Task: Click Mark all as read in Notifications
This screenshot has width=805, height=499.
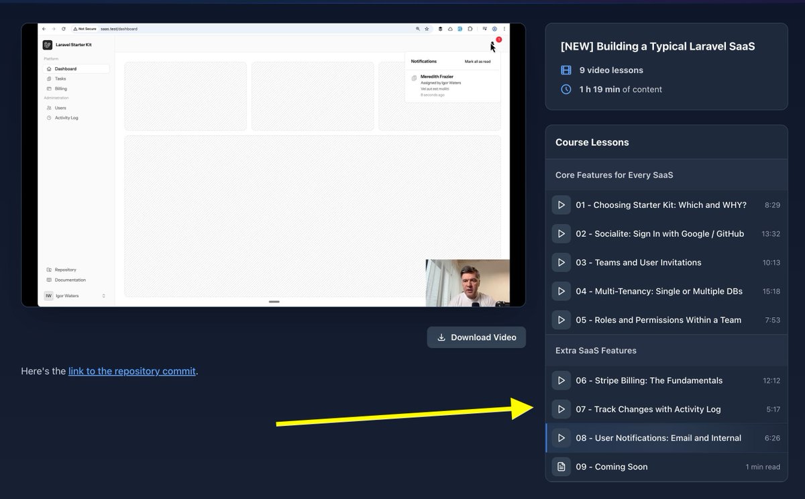Action: [x=476, y=61]
